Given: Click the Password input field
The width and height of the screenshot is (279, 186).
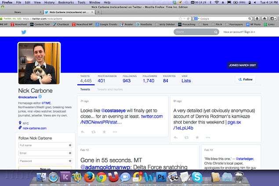Looking at the screenshot, I should (x=45, y=161).
